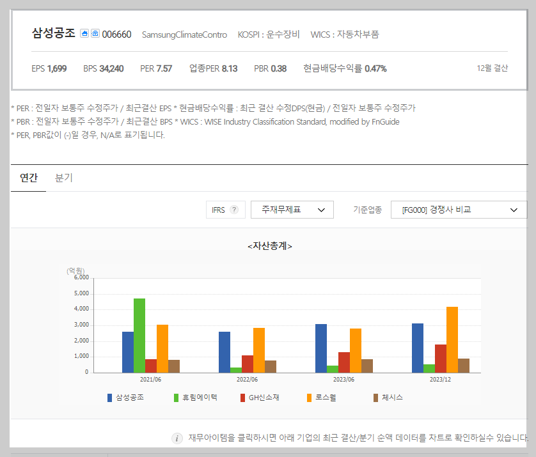
Task: Click the 12월 결산 label
Action: tap(493, 68)
